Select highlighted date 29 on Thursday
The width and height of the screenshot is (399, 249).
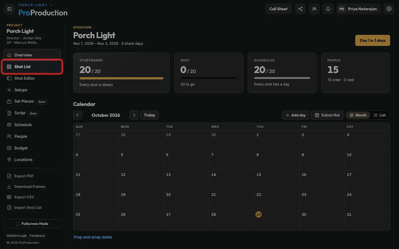point(258,214)
